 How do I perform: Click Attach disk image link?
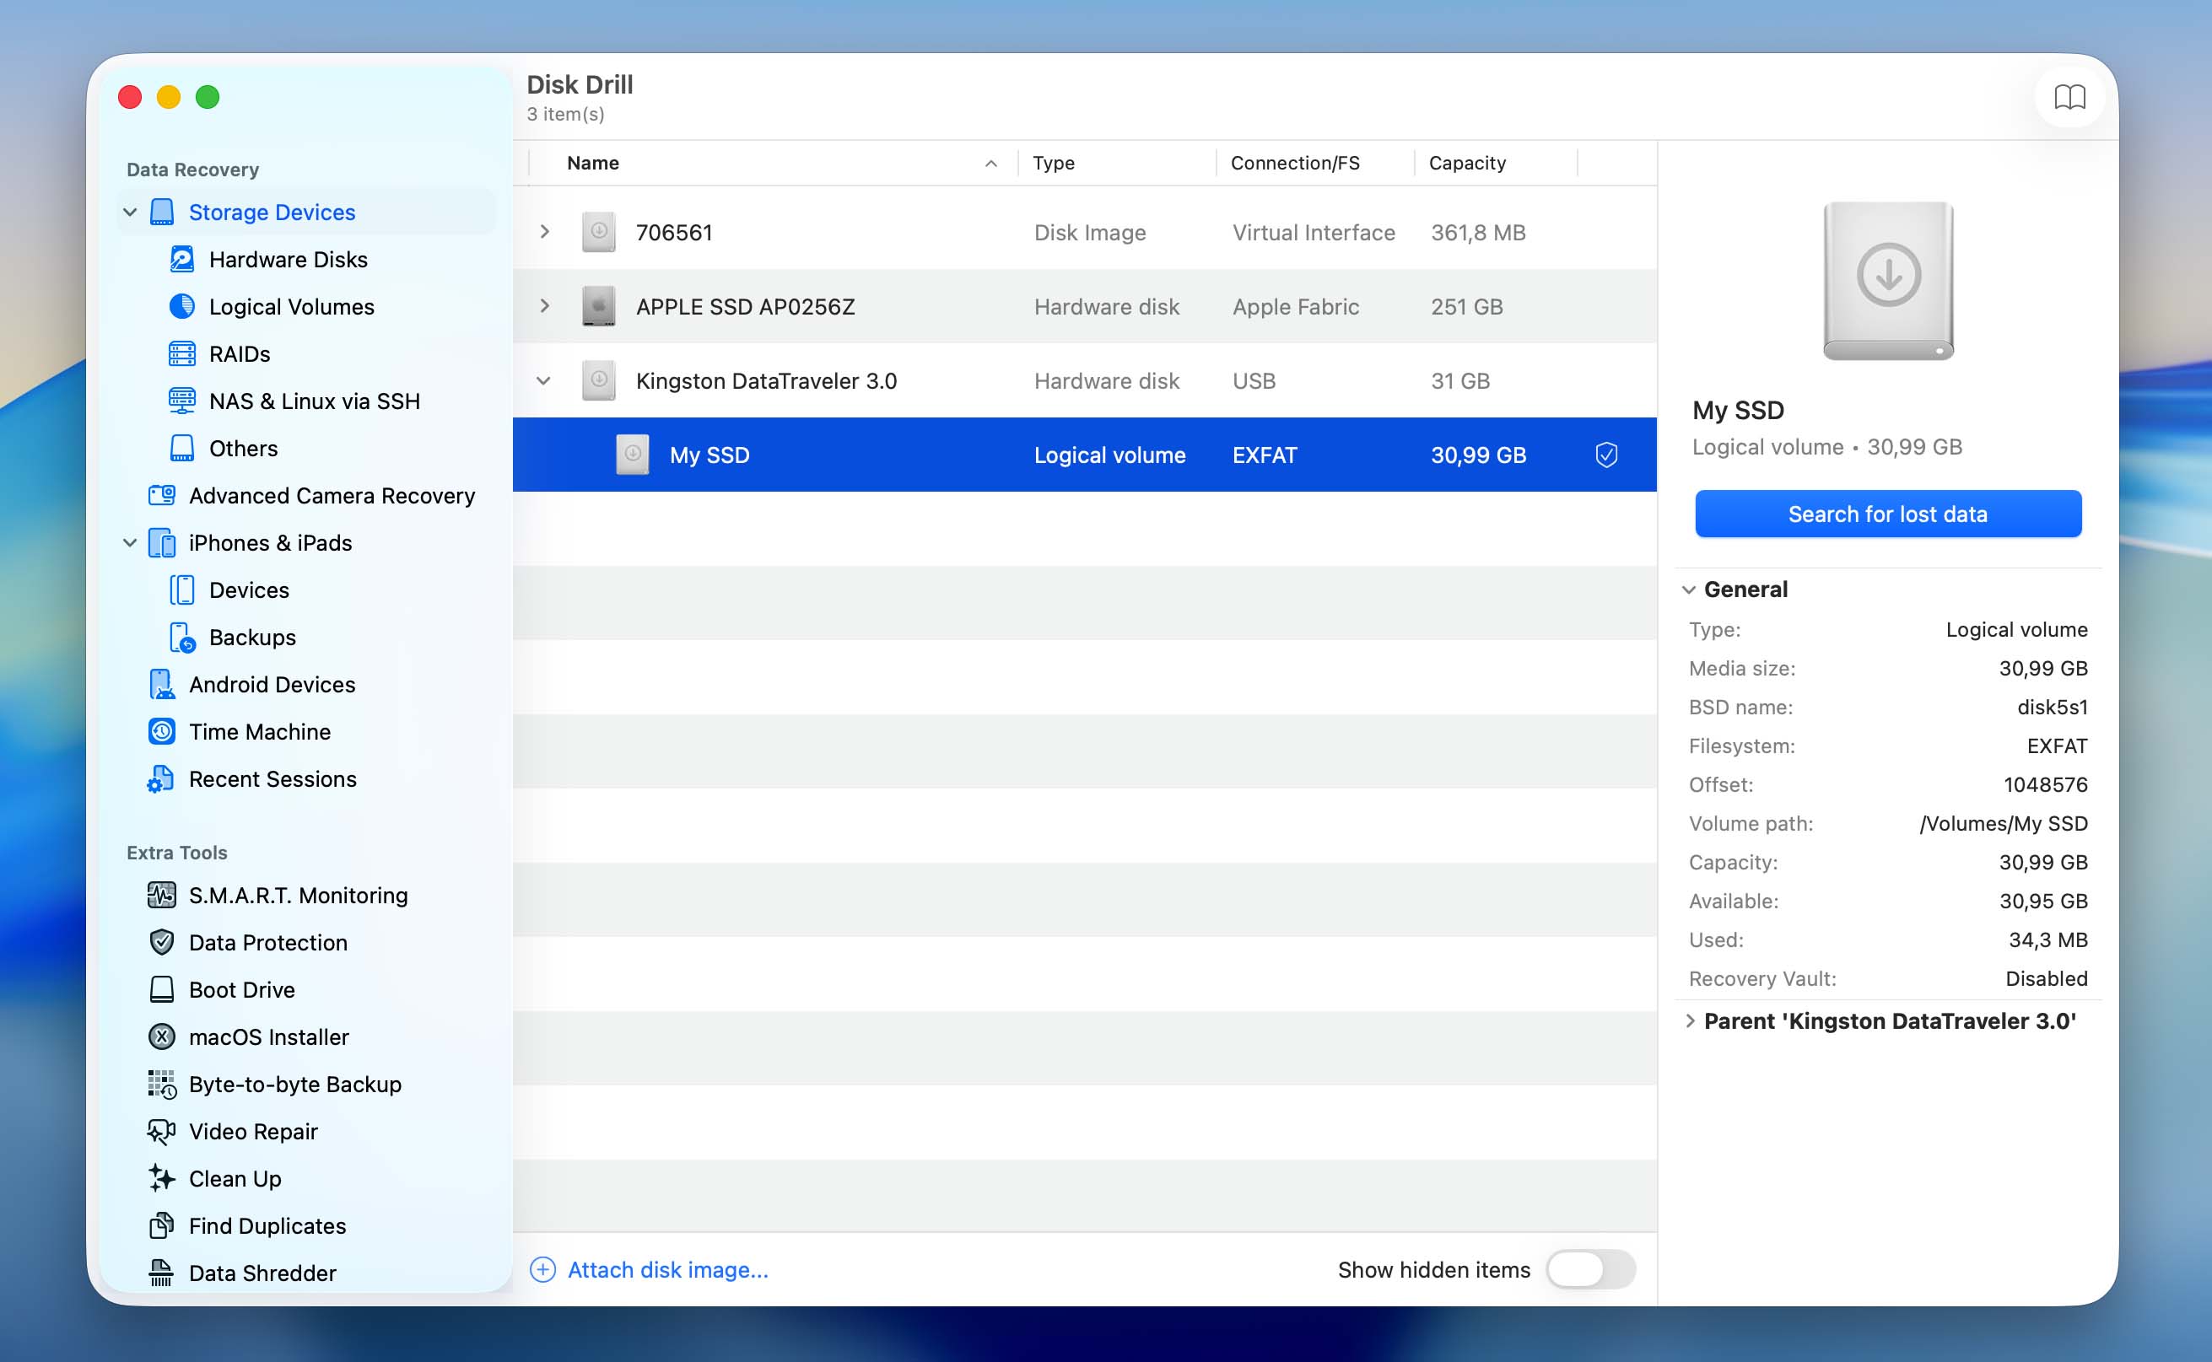pos(667,1269)
